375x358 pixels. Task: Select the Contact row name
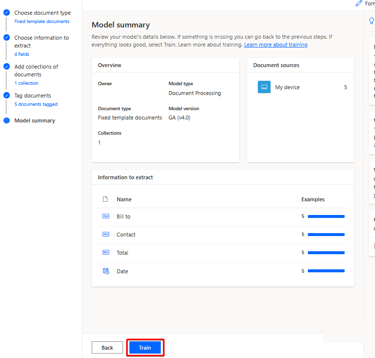point(126,235)
